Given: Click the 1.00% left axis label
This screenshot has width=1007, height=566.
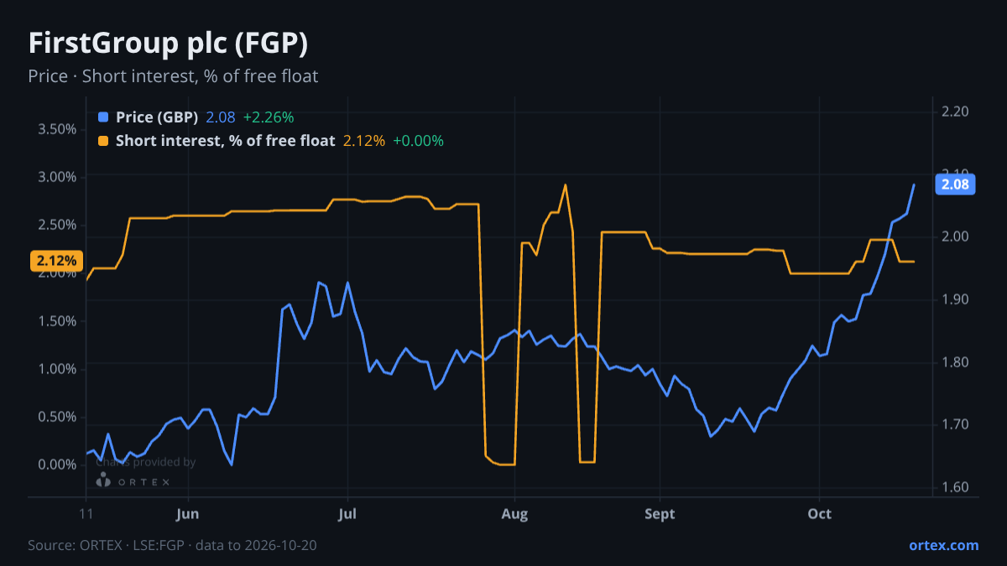Looking at the screenshot, I should [57, 369].
